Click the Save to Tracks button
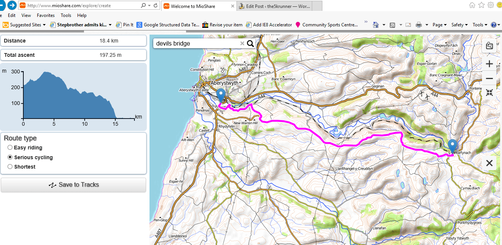Image resolution: width=502 pixels, height=245 pixels. coord(73,185)
